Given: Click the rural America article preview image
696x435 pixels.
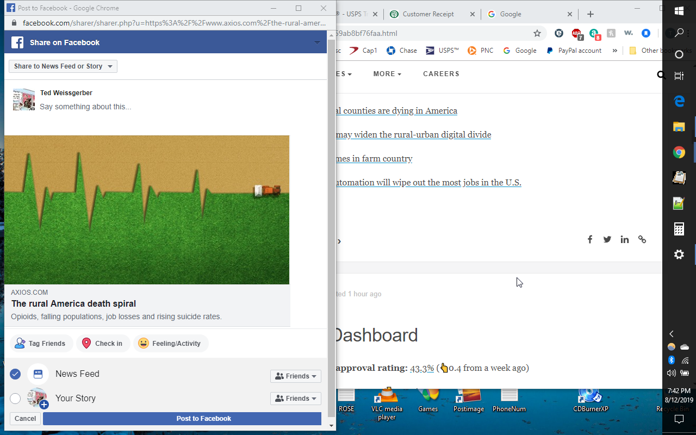Looking at the screenshot, I should coord(147,210).
